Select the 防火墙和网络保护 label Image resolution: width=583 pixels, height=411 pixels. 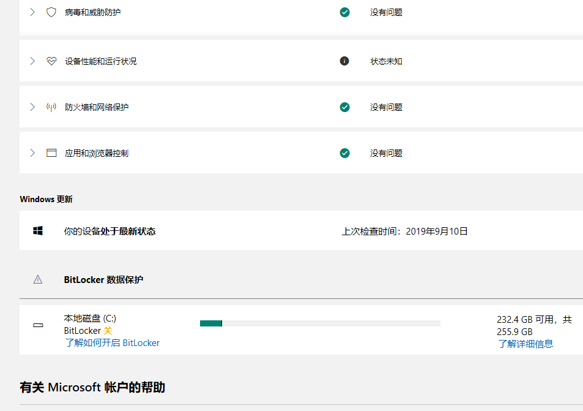pos(97,107)
